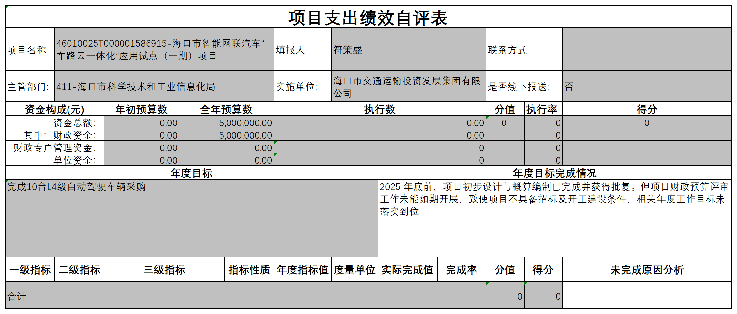Select 分值 total value in 合计 row
This screenshot has width=737, height=314.
coord(505,296)
